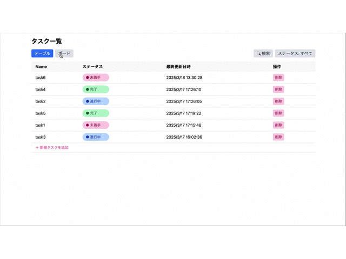Open status badge dropdown for task5
This screenshot has height=259, width=346.
pyautogui.click(x=96, y=113)
